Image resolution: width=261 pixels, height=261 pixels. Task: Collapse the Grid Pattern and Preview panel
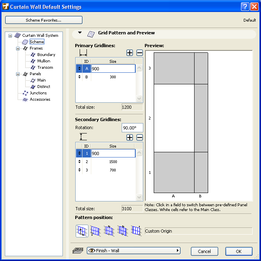pos(80,33)
